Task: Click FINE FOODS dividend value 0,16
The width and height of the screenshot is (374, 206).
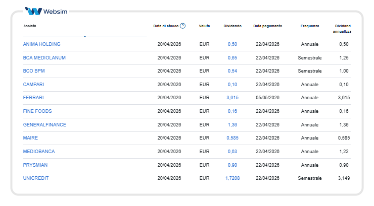Action: tap(232, 111)
